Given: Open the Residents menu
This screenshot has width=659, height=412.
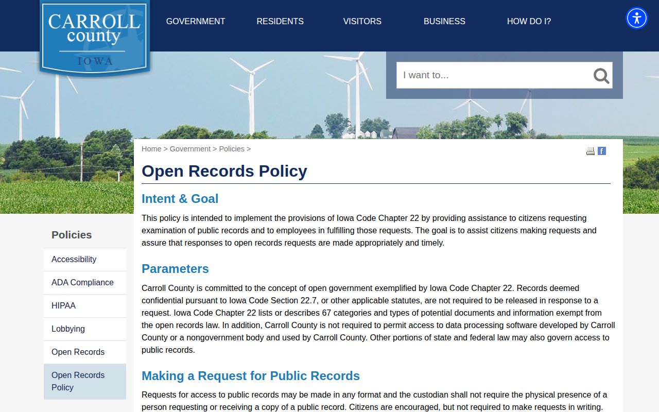Looking at the screenshot, I should point(280,22).
